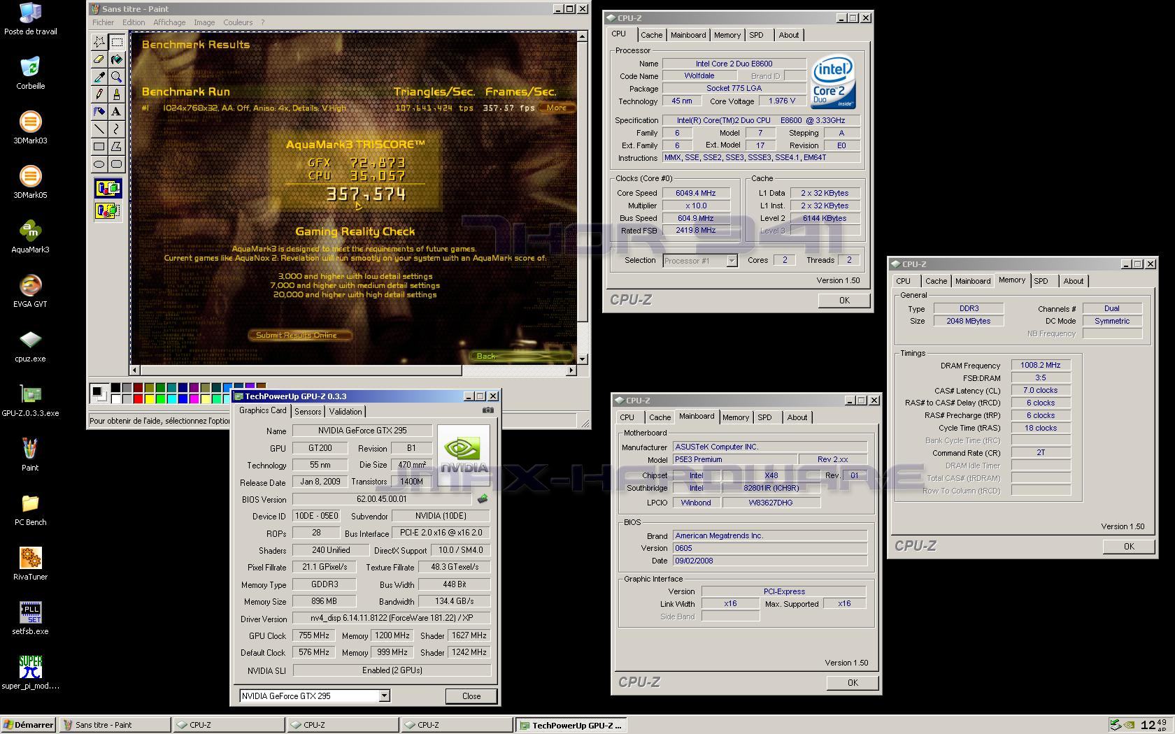Click Paint horizontal scrollbar right arrow
Viewport: 1175px width, 734px height.
click(571, 370)
